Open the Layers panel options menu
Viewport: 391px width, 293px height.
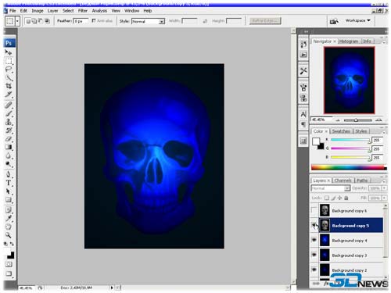pos(384,181)
